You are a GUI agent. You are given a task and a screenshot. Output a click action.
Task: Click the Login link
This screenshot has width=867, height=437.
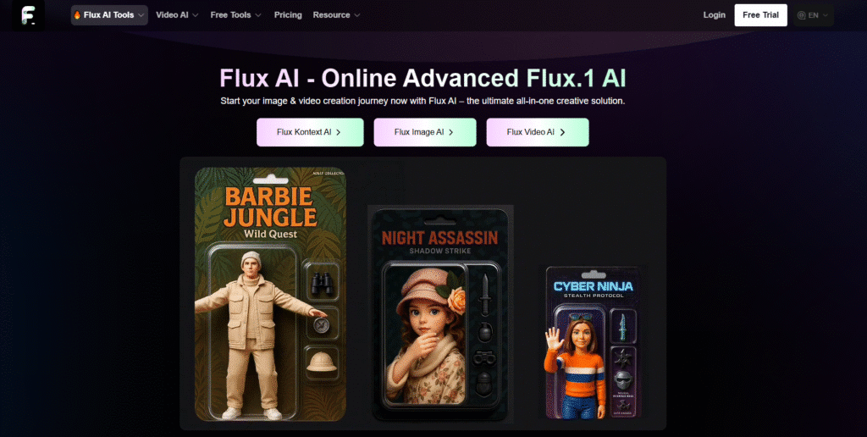coord(715,15)
